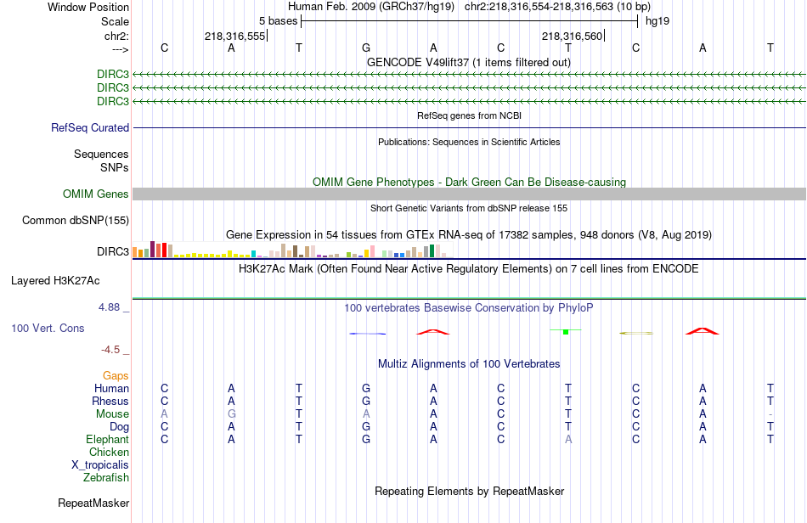Select the Dog species label
Viewport: 807px width, 523px height.
coord(119,426)
